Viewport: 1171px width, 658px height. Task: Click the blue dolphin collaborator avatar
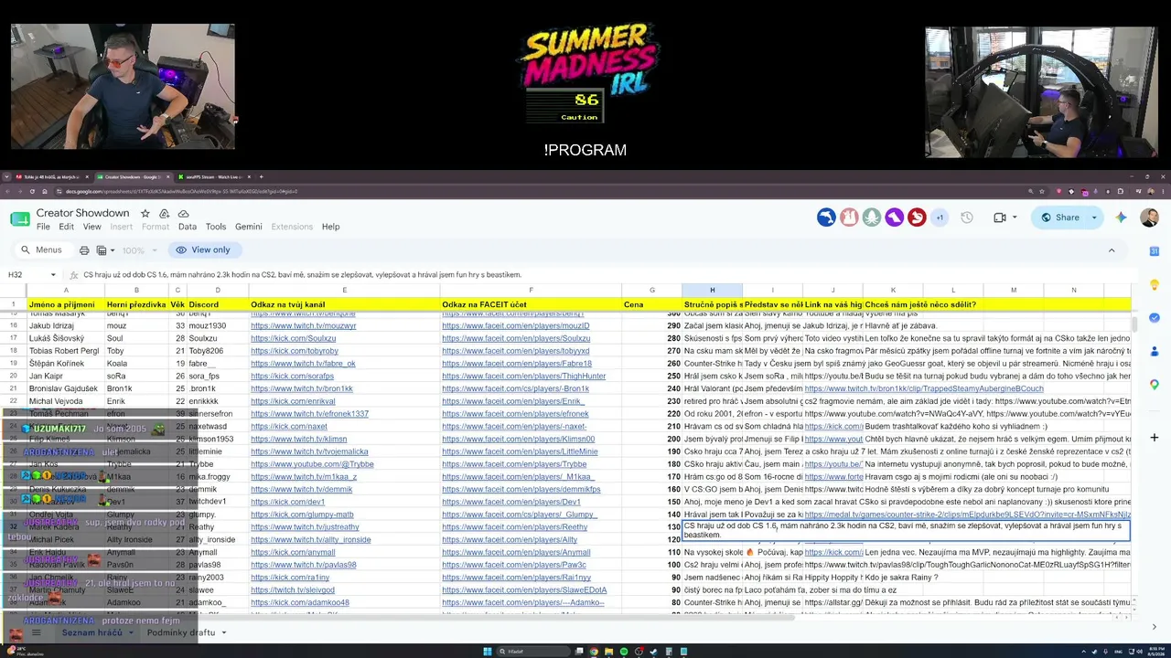point(826,218)
